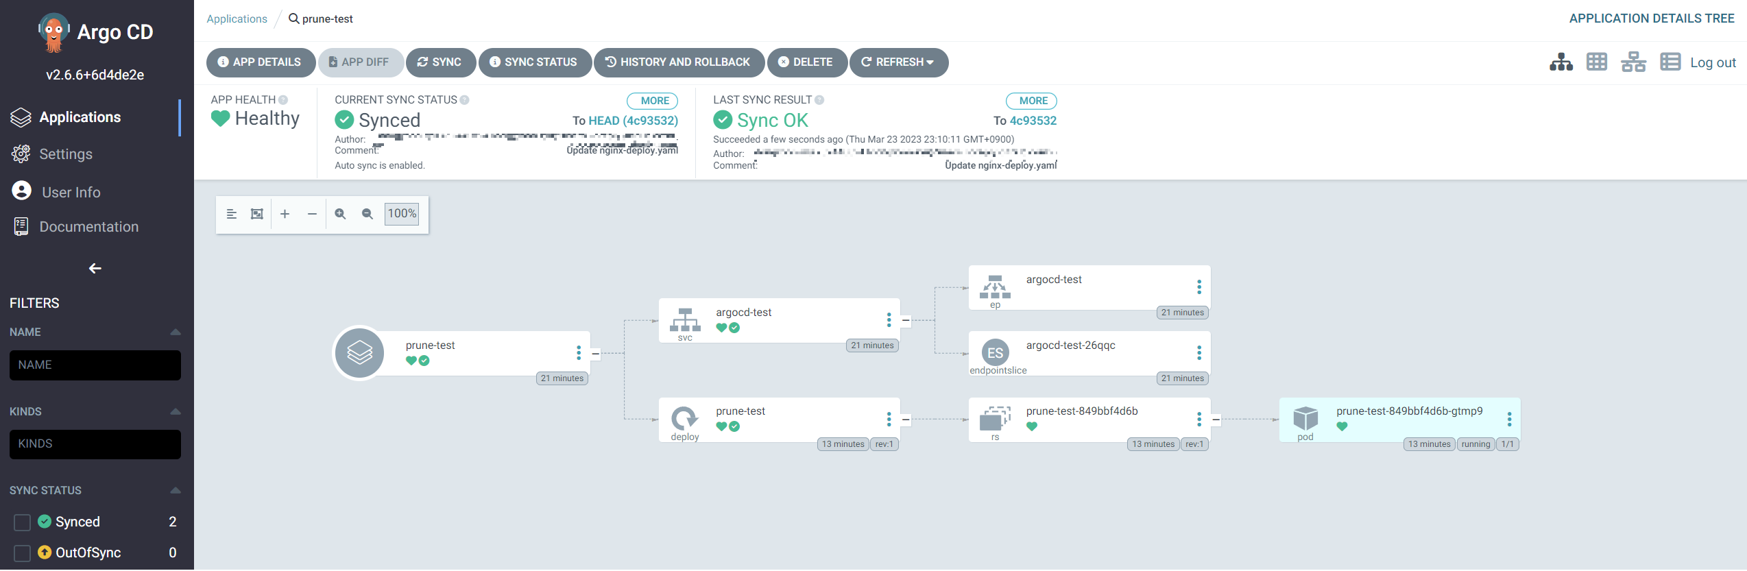This screenshot has height=571, width=1747.
Task: Open menu dots on prune-test app node
Action: pos(579,353)
